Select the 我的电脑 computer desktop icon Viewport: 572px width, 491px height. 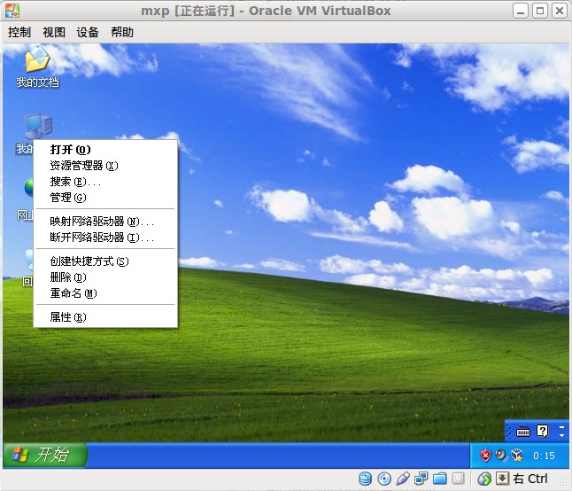[x=38, y=126]
